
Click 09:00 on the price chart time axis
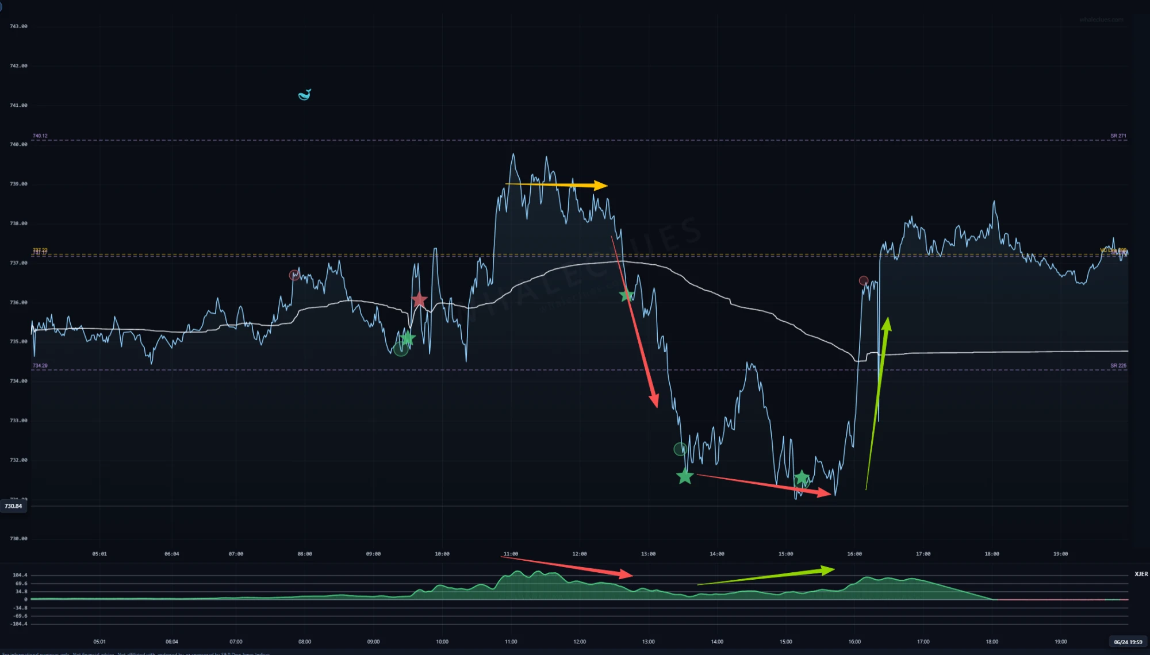click(x=373, y=554)
